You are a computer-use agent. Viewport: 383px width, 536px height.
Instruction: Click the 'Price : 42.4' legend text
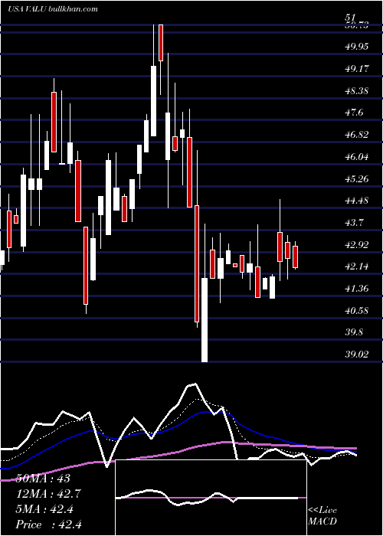point(48,525)
